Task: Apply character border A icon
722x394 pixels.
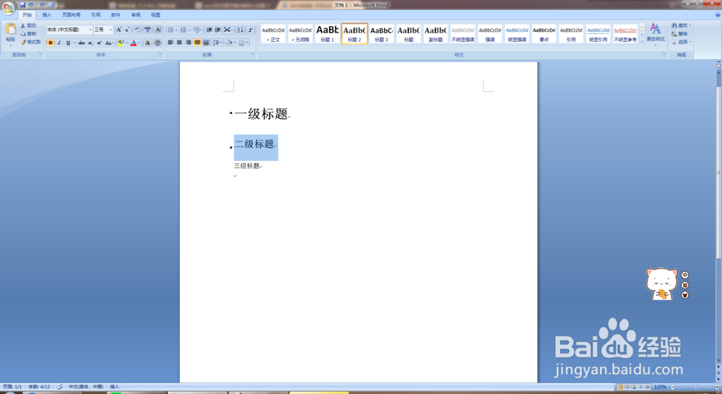Action: coord(157,30)
